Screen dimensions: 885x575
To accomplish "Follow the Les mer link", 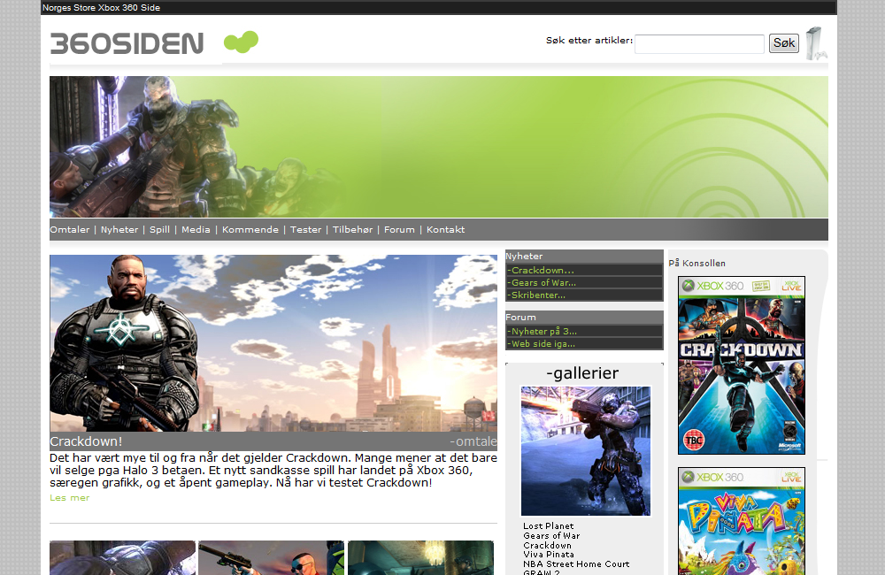I will point(69,498).
